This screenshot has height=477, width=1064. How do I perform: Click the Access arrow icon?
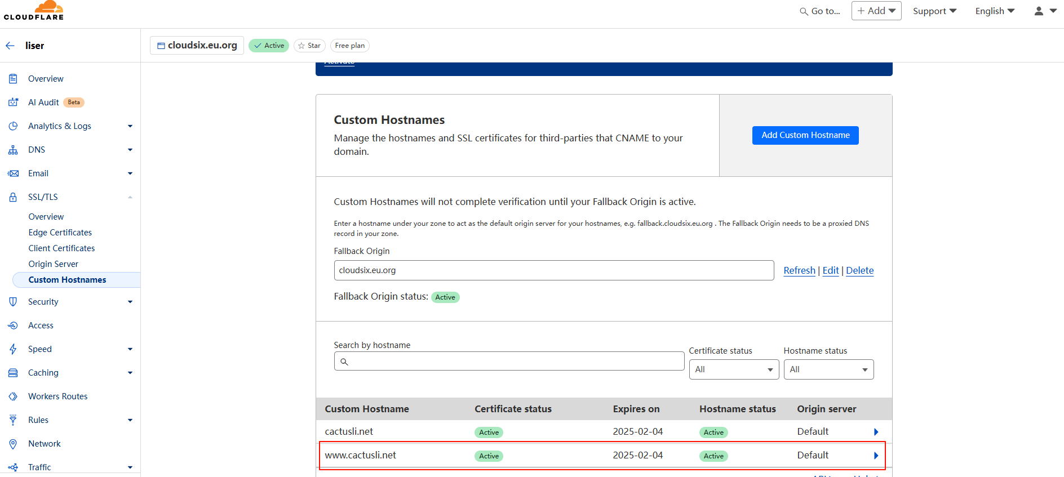click(13, 326)
